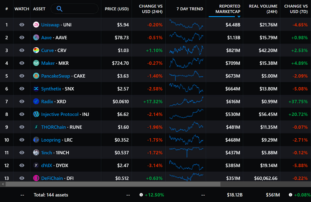
Task: Click the asset search input field
Action: [80, 9]
